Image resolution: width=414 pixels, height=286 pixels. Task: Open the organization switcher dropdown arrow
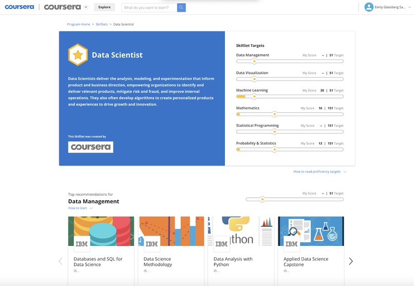click(x=86, y=7)
